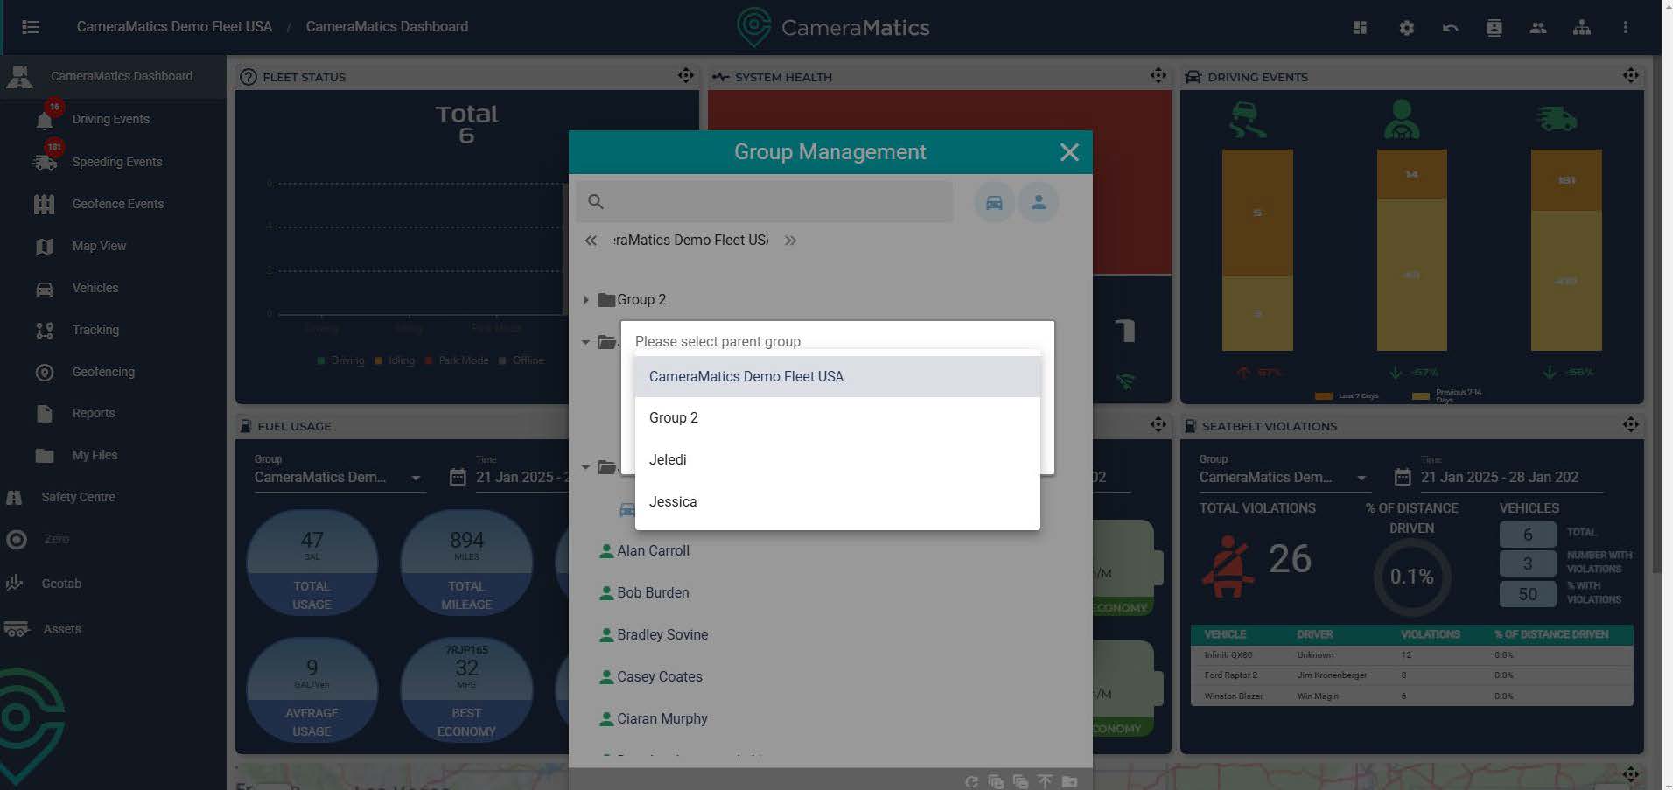Viewport: 1673px width, 790px height.
Task: Go to Geofencing in the sidebar
Action: (x=103, y=372)
